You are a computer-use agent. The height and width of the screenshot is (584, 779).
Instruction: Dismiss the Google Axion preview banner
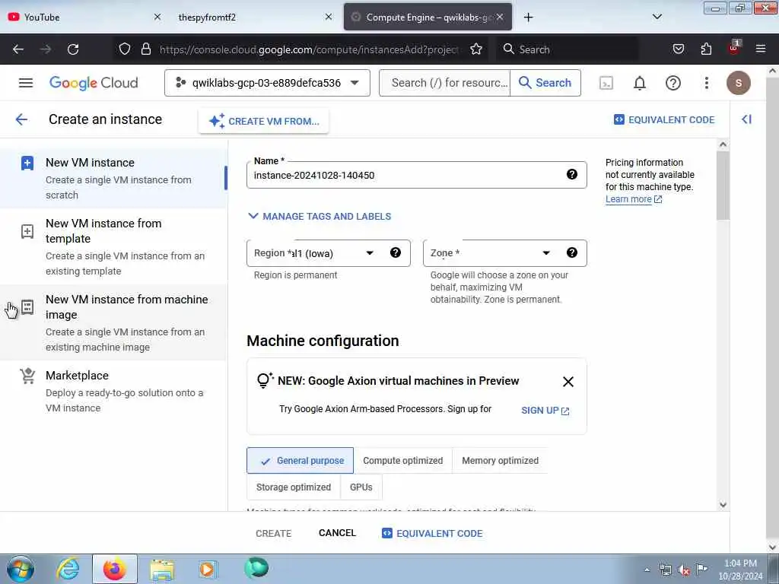pyautogui.click(x=568, y=382)
